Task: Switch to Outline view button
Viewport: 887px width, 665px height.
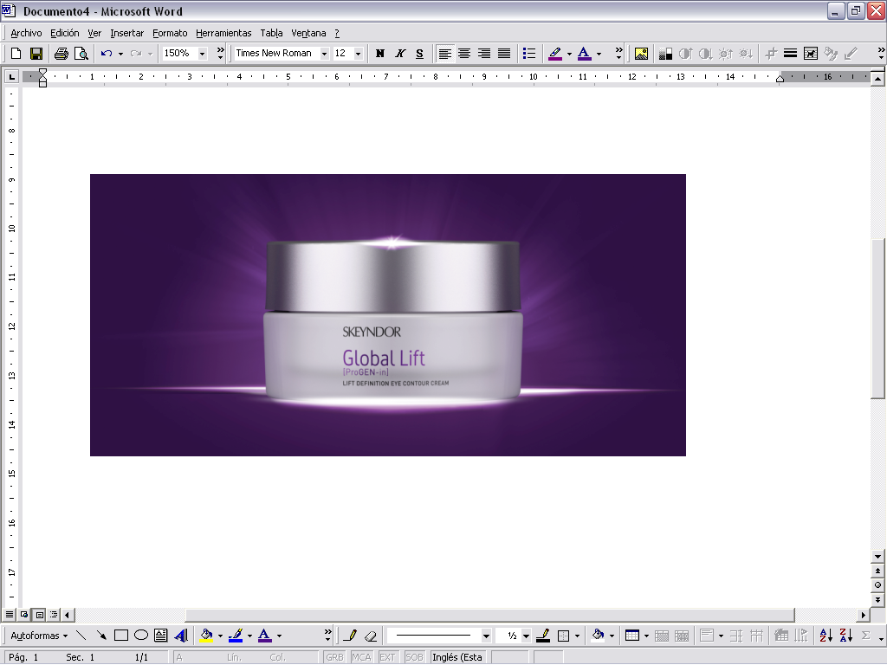Action: (54, 614)
